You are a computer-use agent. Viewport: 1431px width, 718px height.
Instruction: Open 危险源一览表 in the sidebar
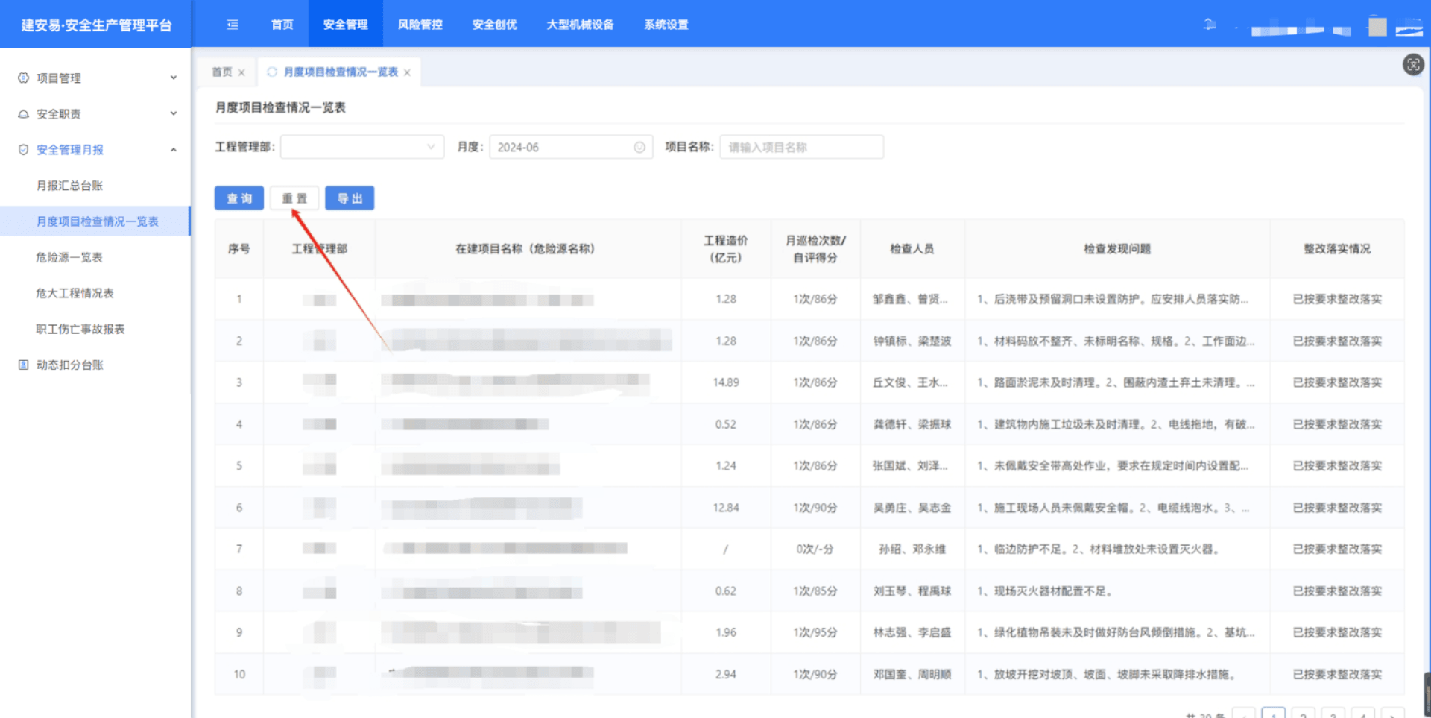click(69, 257)
